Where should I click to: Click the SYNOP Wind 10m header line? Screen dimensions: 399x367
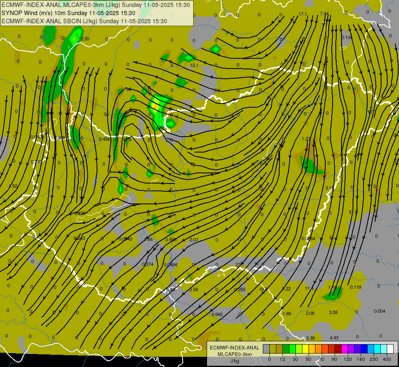coord(68,13)
